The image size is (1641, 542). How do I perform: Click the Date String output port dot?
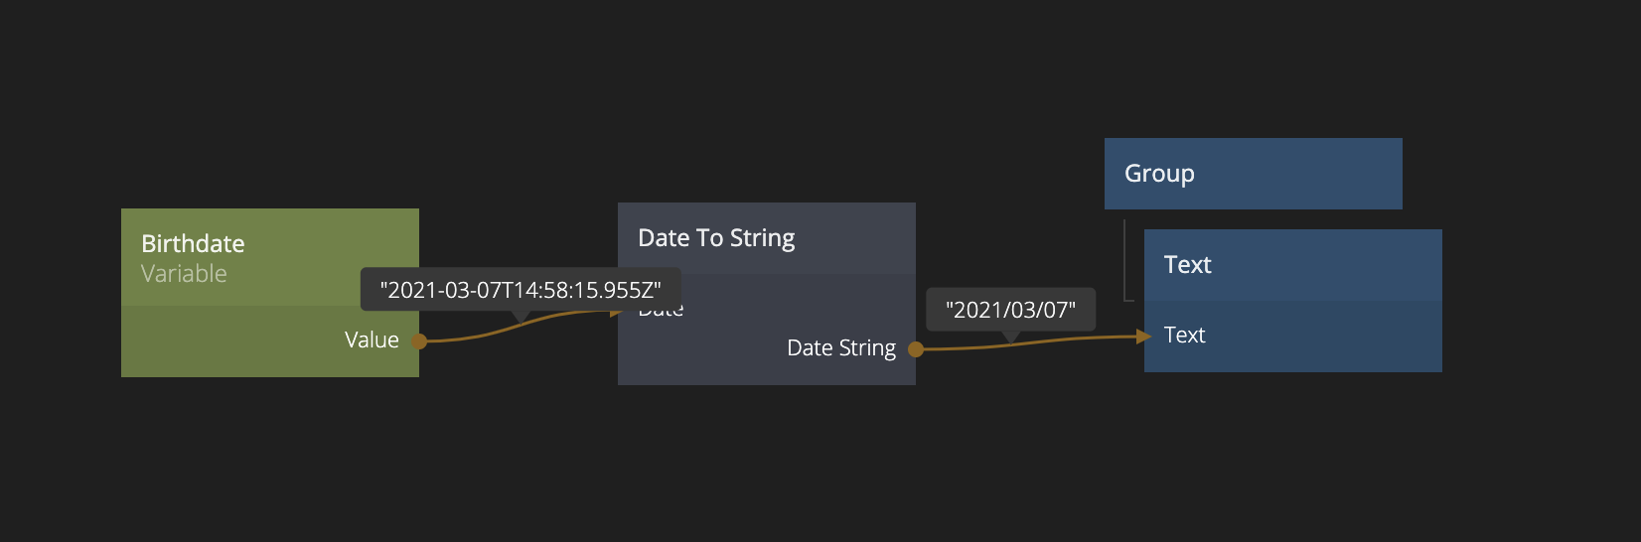pos(916,349)
